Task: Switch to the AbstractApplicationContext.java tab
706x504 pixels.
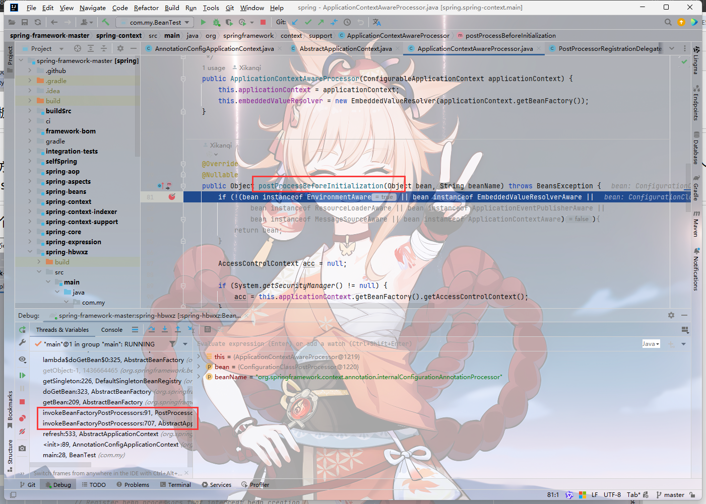Action: pyautogui.click(x=346, y=48)
